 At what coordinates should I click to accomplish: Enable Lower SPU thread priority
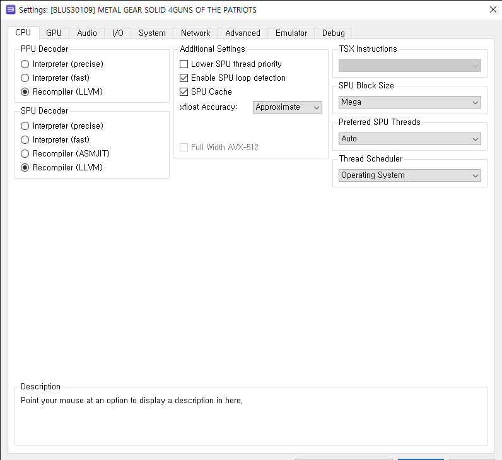[x=231, y=64]
